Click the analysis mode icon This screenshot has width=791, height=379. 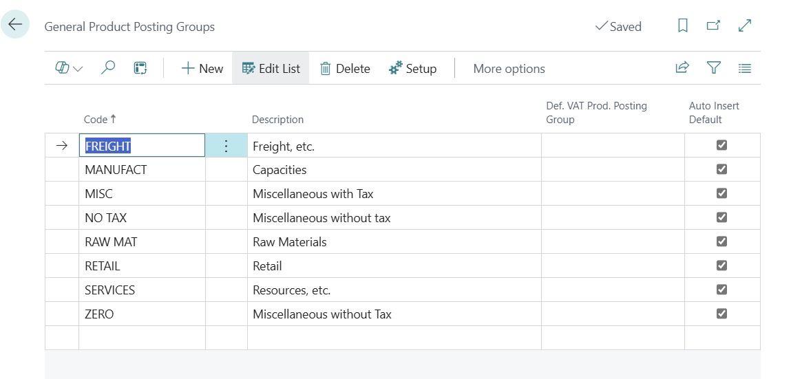(x=140, y=68)
